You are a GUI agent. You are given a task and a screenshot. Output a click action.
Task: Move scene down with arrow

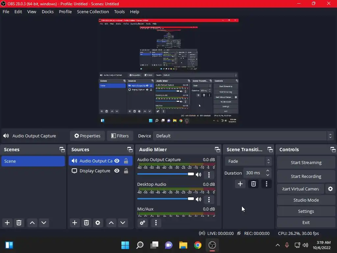point(44,223)
